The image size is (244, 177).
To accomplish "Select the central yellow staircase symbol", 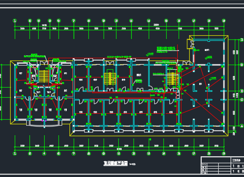I will tap(110, 78).
